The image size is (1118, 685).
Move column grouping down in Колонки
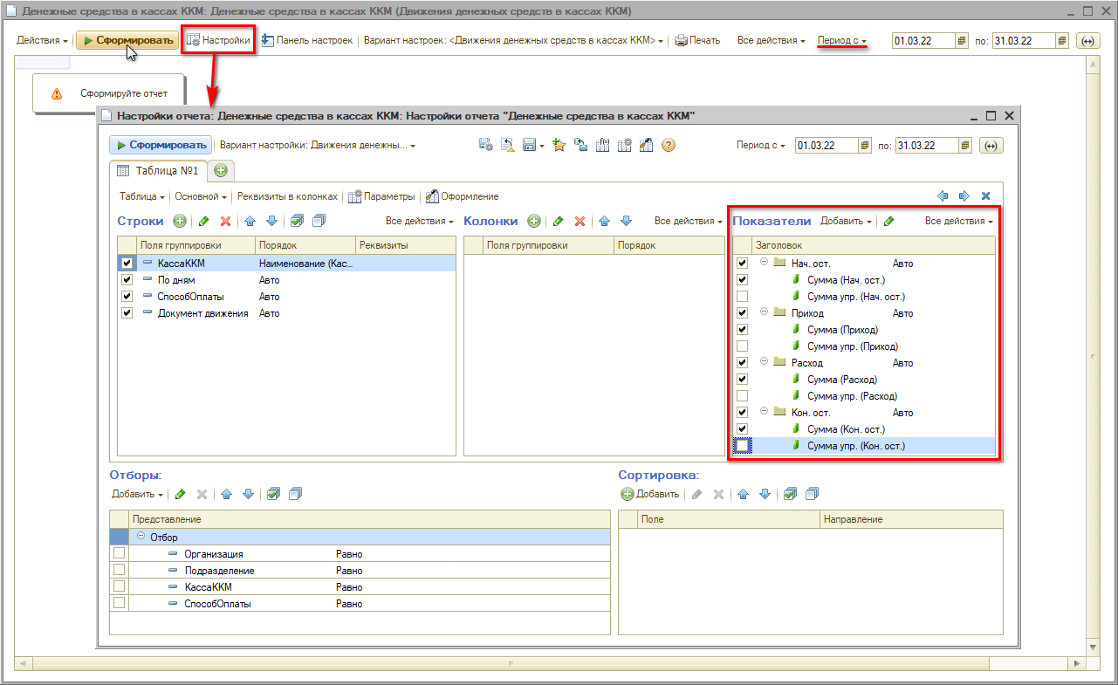(x=626, y=222)
